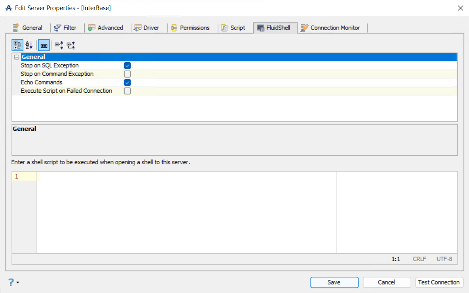Toggle the description area icon
Image resolution: width=469 pixels, height=293 pixels.
tap(44, 45)
